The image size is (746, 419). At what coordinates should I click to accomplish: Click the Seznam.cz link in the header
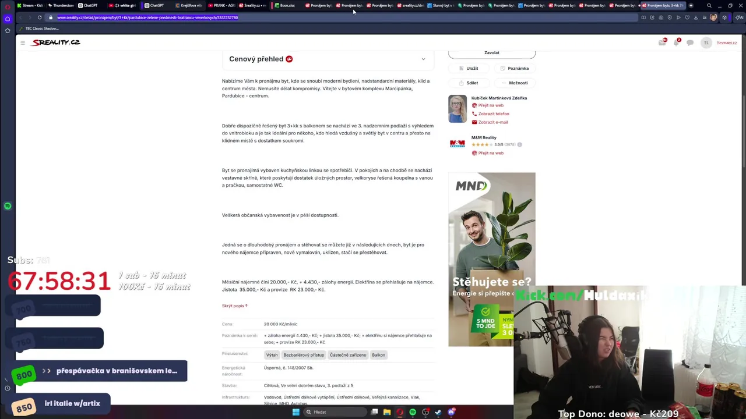[727, 42]
